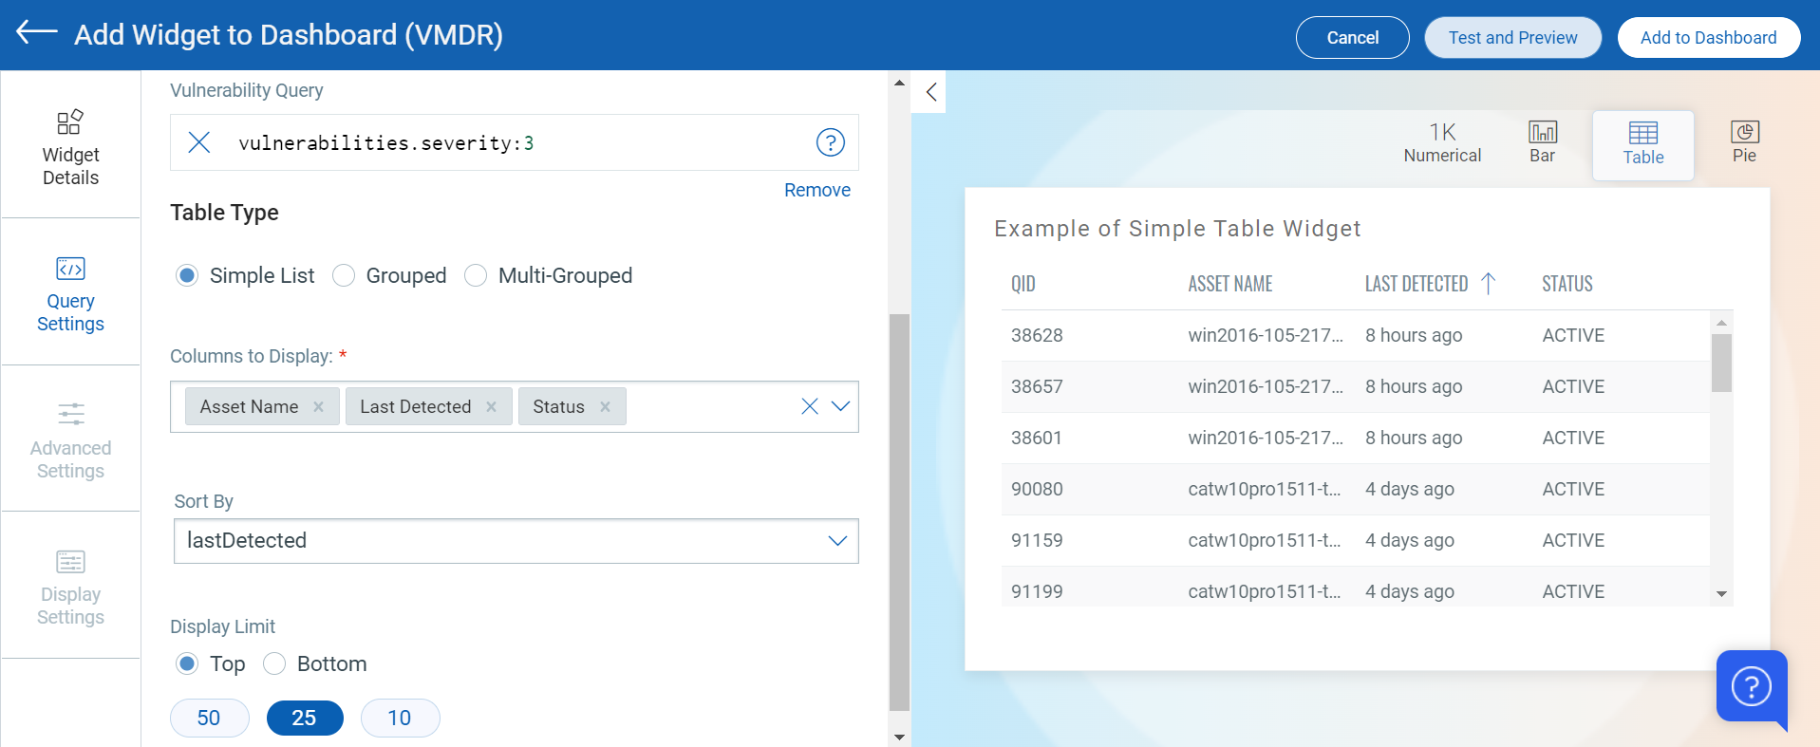
Task: Set display limit to 10
Action: point(400,718)
